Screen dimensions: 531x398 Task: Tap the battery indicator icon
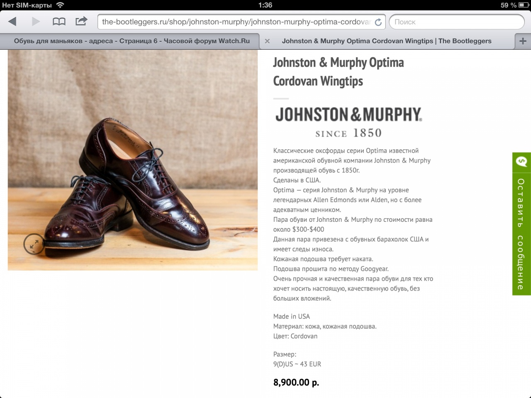tap(524, 5)
